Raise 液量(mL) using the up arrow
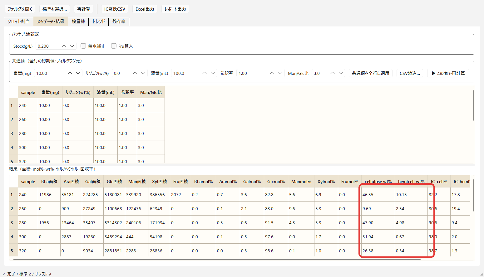The width and height of the screenshot is (484, 277). (205, 73)
